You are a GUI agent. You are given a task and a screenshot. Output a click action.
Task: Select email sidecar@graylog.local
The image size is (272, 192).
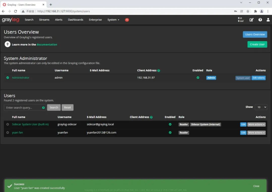[100, 124]
